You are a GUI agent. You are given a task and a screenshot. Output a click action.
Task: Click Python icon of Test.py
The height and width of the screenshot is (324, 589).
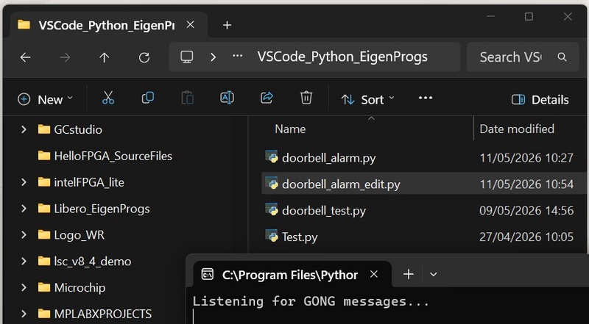[272, 236]
